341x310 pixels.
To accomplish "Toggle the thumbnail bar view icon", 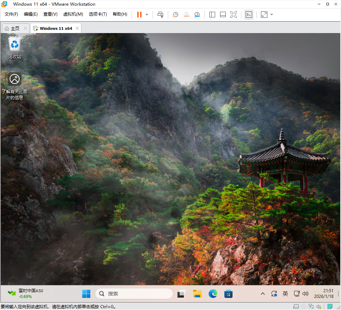I will 223,15.
